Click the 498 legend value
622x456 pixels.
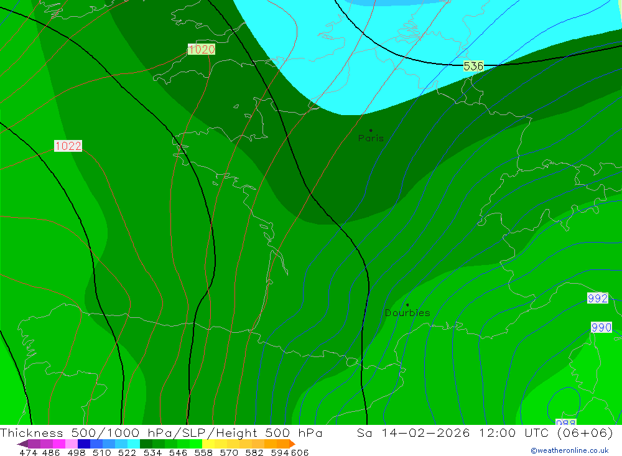click(75, 452)
